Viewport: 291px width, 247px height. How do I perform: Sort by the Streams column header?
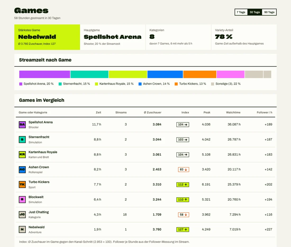pos(121,113)
